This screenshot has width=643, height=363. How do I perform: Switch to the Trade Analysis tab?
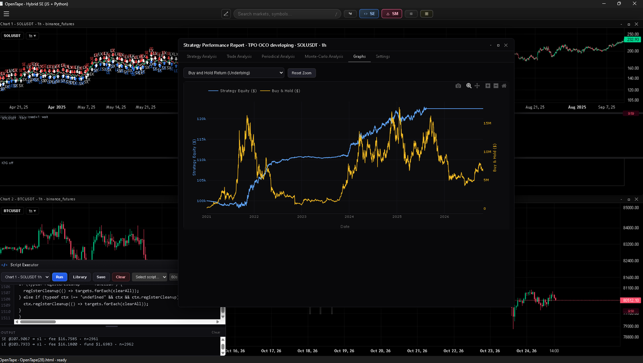click(x=239, y=56)
